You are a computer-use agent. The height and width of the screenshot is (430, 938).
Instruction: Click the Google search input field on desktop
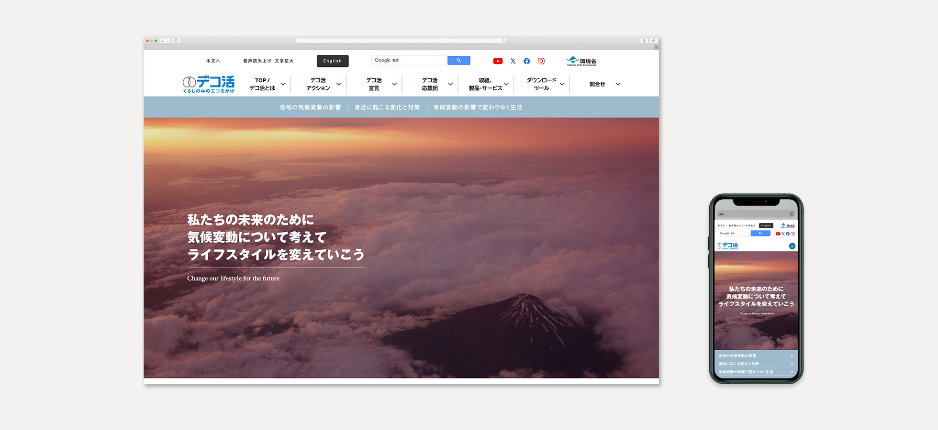pos(409,60)
